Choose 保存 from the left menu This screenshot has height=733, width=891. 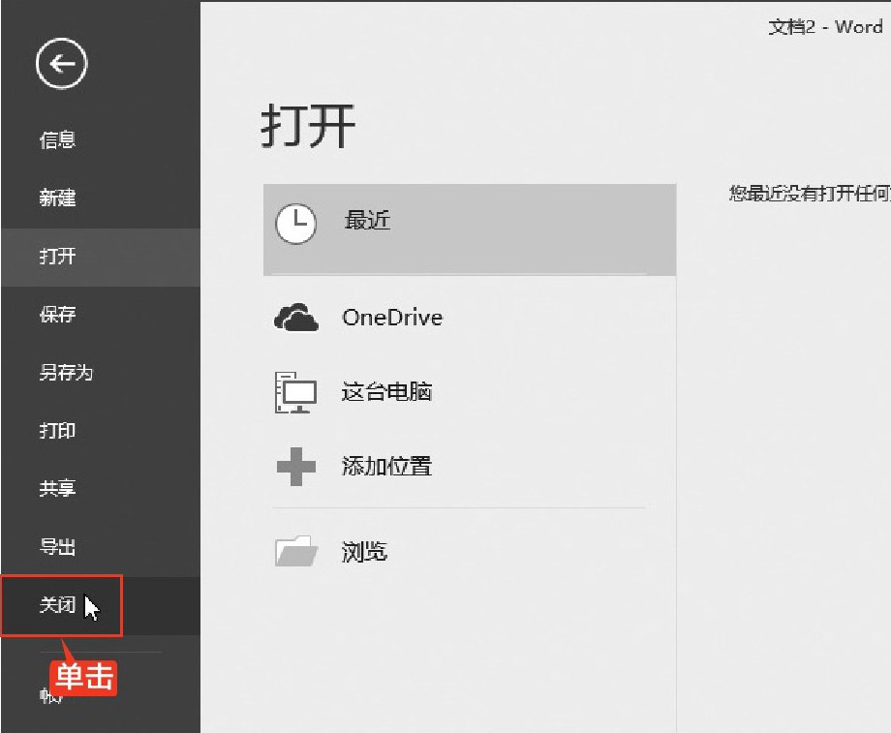(57, 315)
